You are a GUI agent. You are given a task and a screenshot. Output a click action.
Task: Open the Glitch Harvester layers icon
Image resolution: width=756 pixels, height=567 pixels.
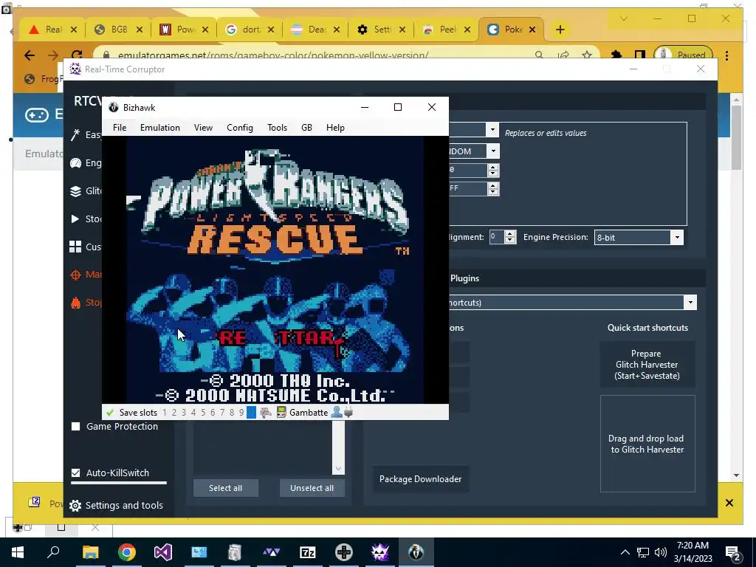coord(75,191)
